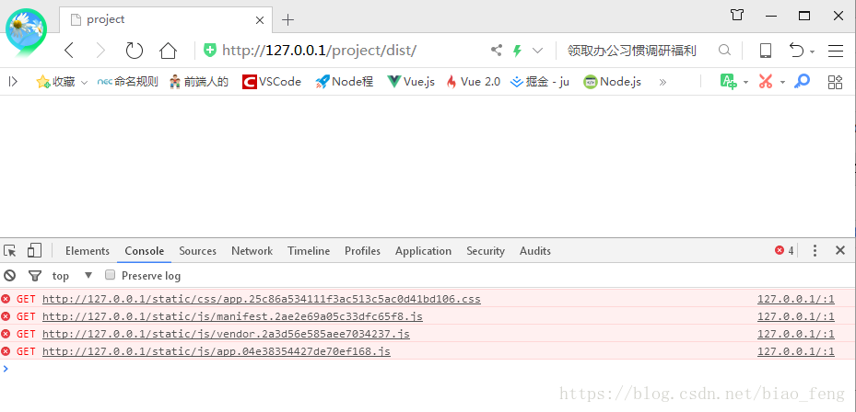The height and width of the screenshot is (412, 856).
Task: Click the undo restore-tab arrow icon
Action: point(796,51)
